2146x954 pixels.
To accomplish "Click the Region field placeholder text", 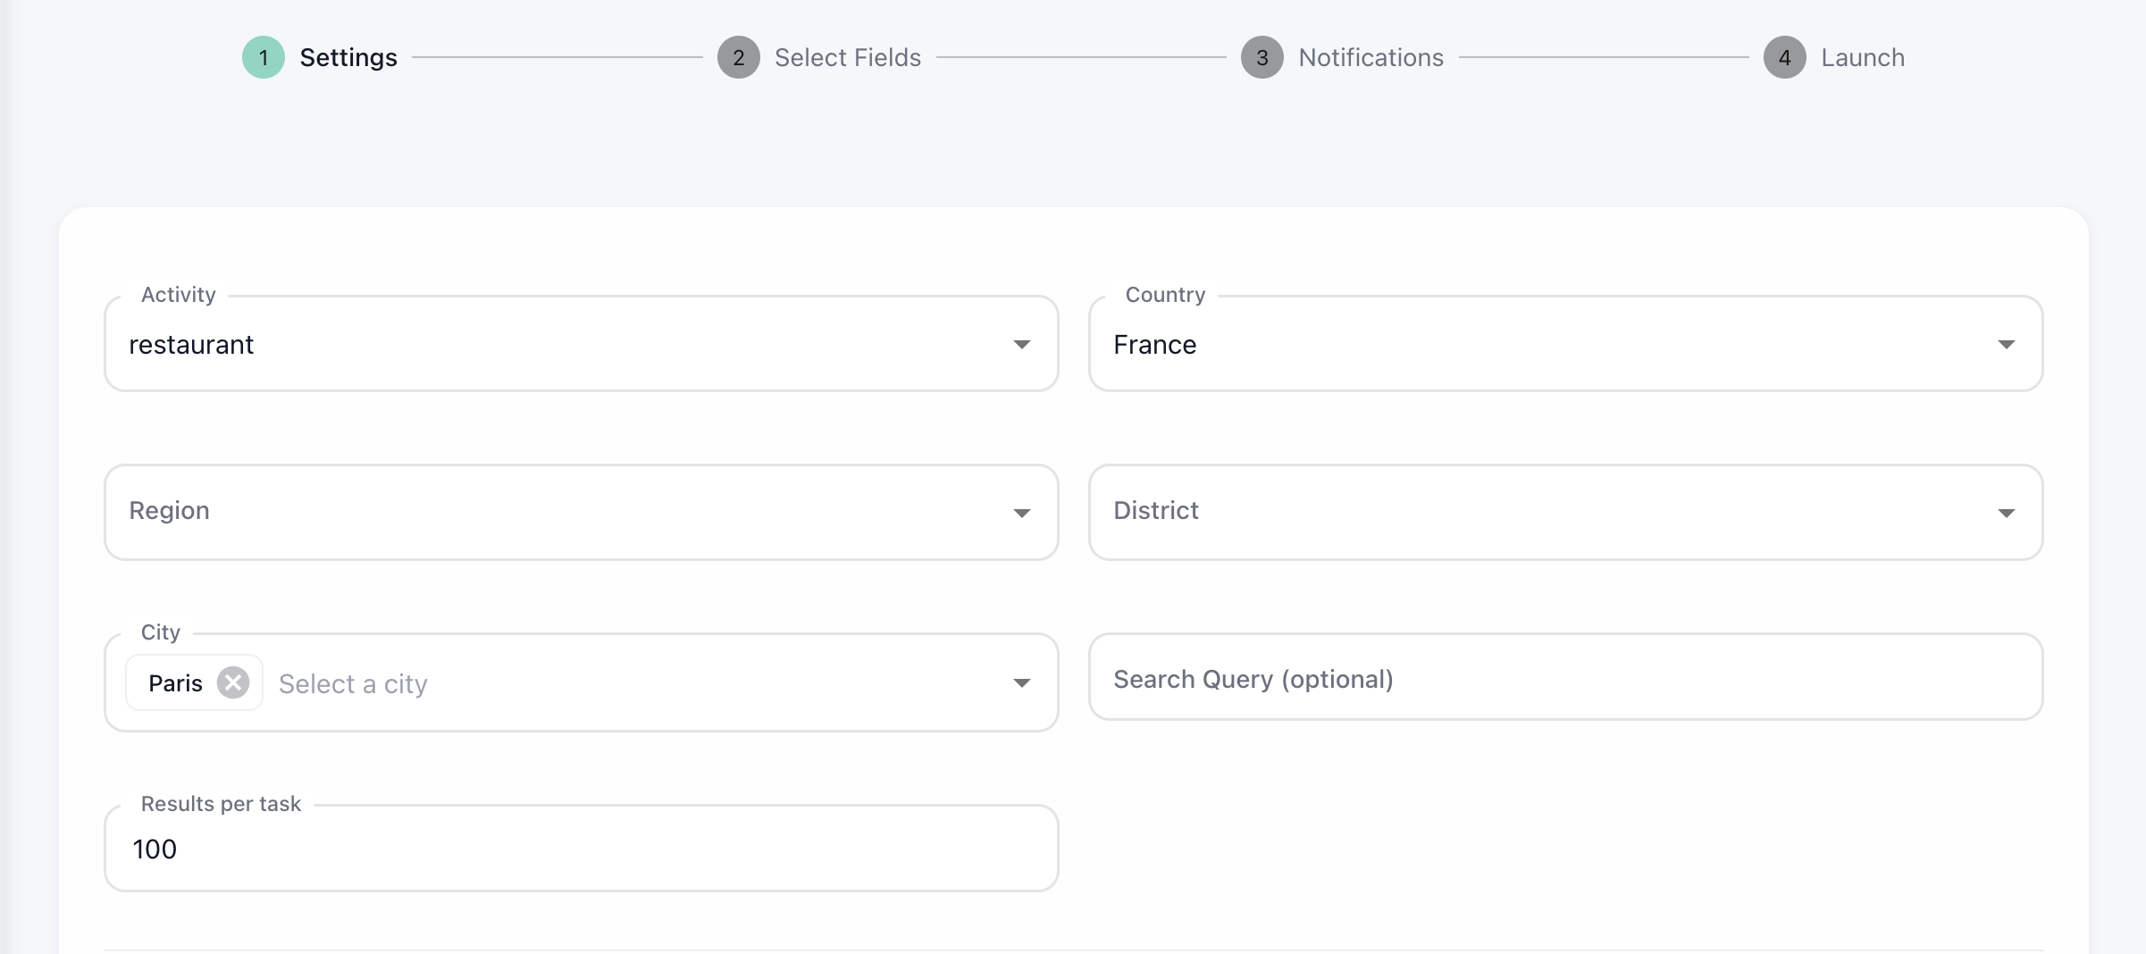I will pos(170,511).
